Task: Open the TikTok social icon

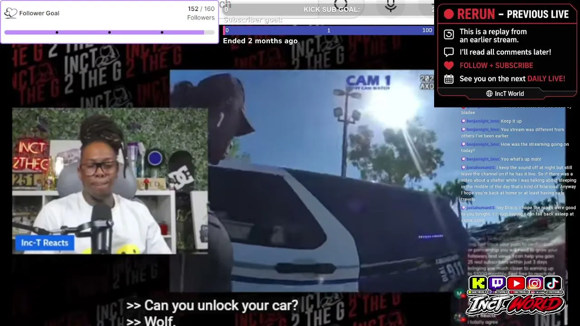Action: point(553,284)
